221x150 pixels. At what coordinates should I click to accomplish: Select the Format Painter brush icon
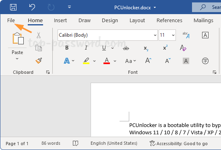coord(39,61)
